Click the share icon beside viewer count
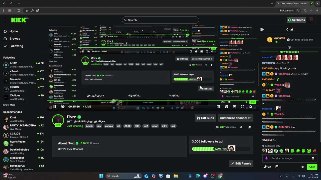 241,127
